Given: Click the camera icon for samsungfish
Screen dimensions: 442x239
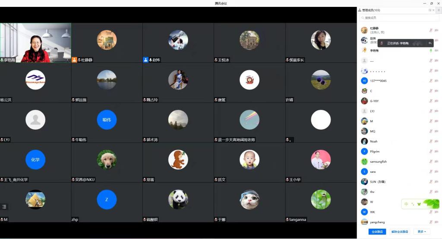Looking at the screenshot, I should click(x=436, y=161).
